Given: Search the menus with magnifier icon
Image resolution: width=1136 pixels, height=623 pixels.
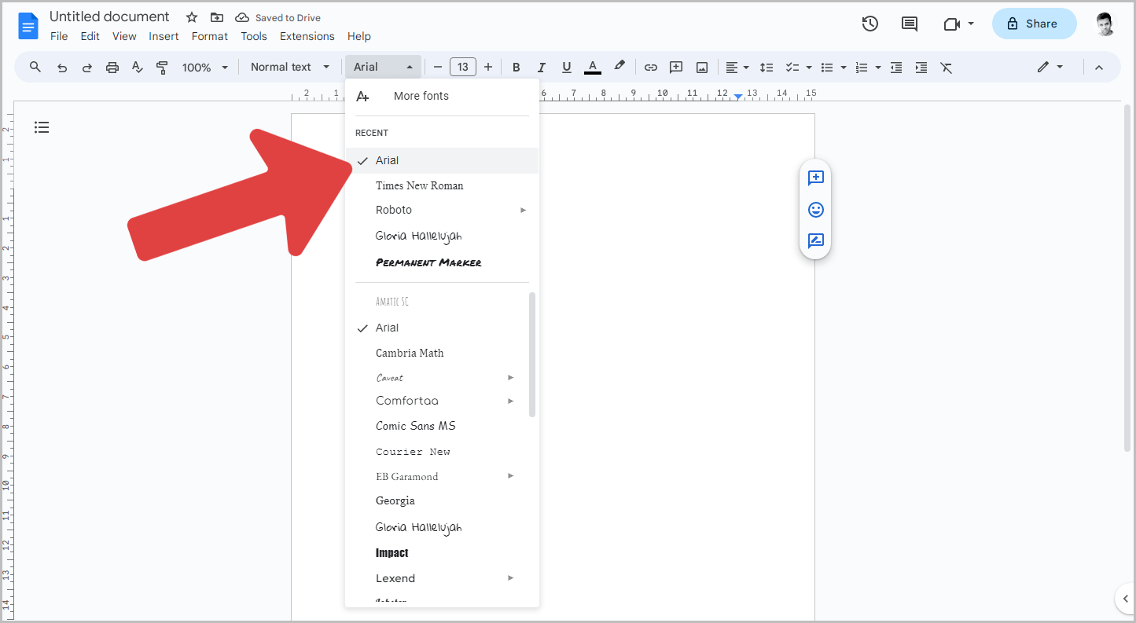Looking at the screenshot, I should pyautogui.click(x=35, y=67).
